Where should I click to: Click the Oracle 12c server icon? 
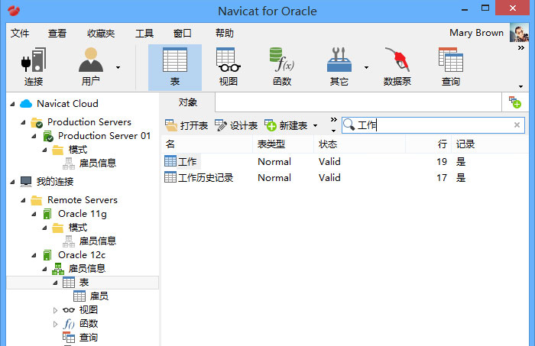[47, 255]
